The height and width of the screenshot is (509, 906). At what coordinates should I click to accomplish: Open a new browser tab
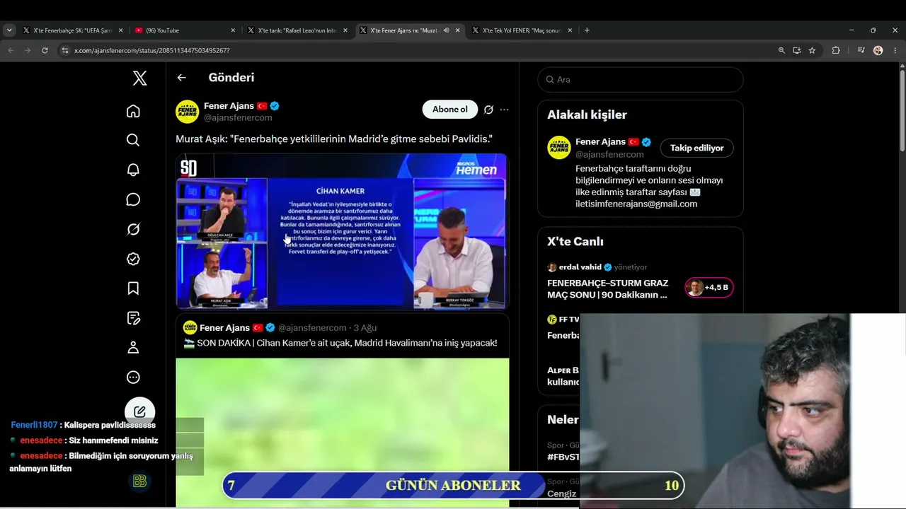(x=587, y=30)
